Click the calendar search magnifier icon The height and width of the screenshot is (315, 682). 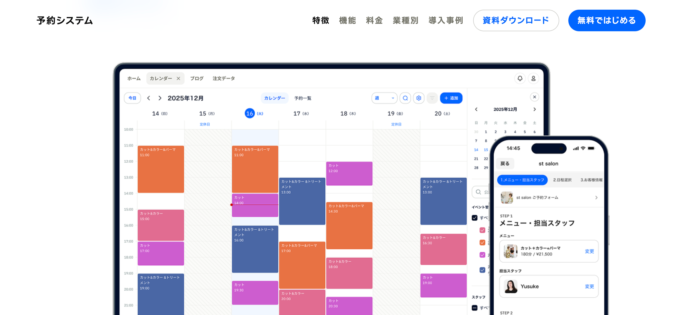click(405, 98)
